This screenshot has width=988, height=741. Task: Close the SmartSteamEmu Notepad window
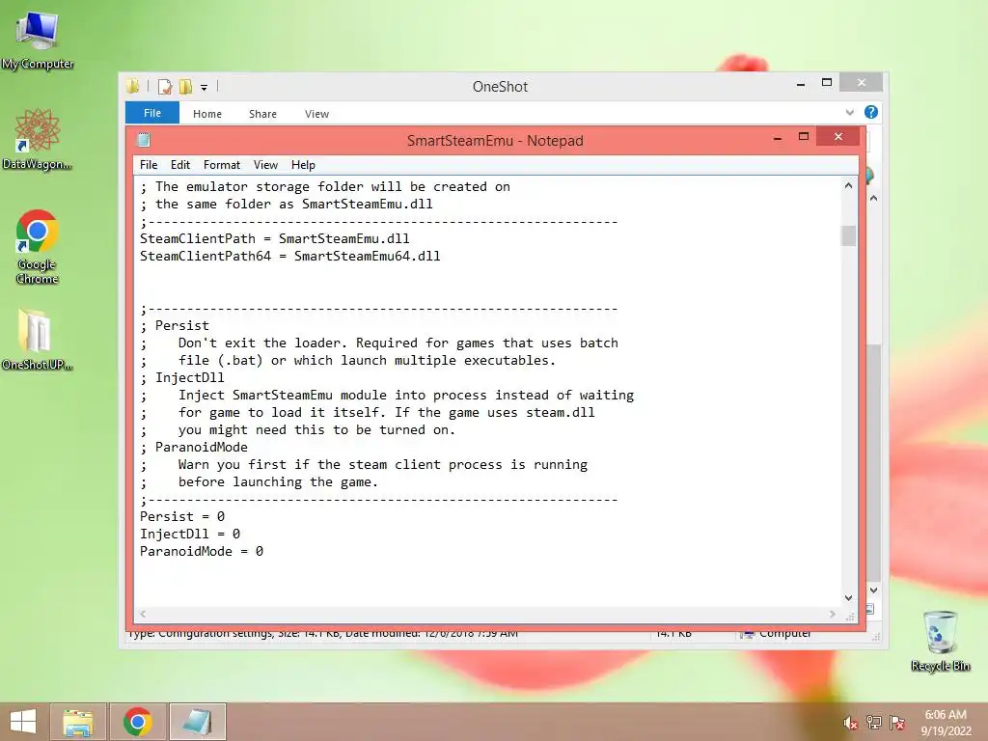pos(838,136)
